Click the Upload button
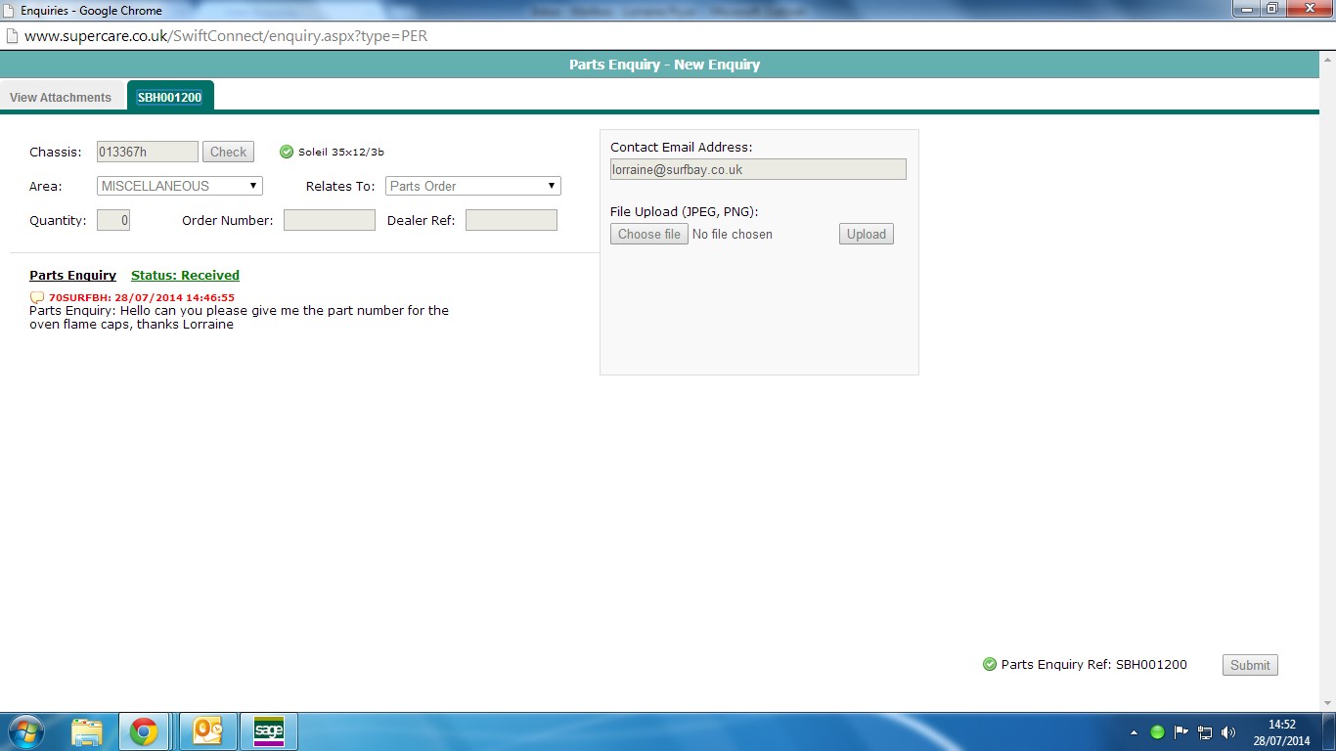Viewport: 1336px width, 751px height. [867, 234]
